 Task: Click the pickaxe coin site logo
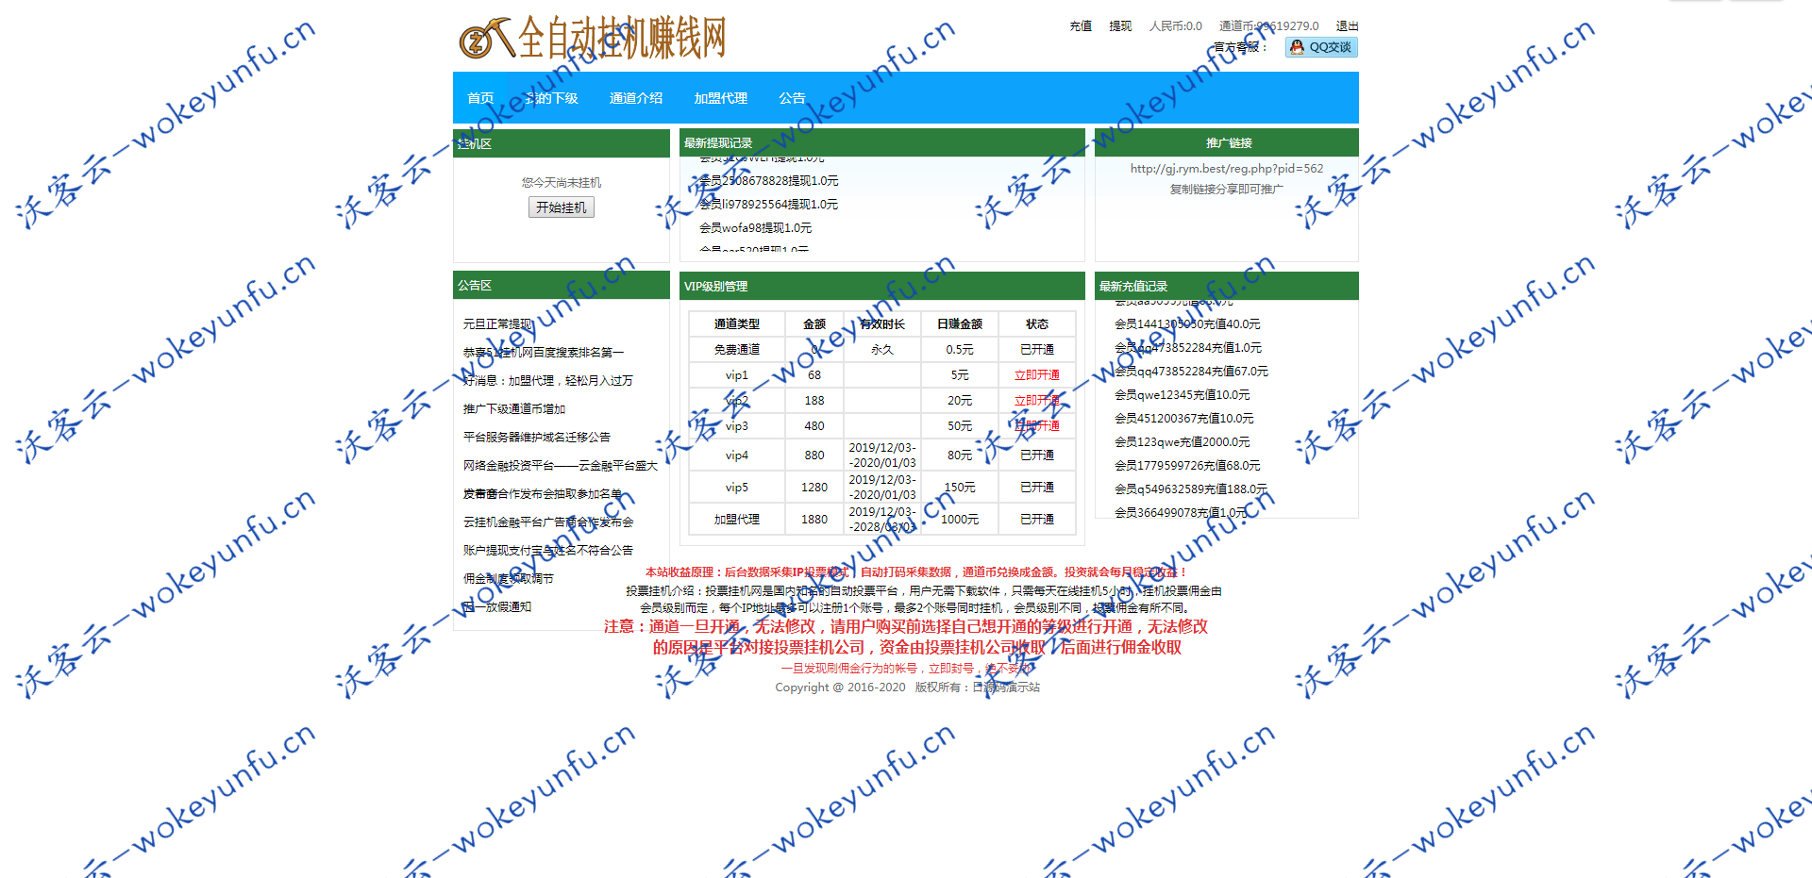pyautogui.click(x=486, y=39)
